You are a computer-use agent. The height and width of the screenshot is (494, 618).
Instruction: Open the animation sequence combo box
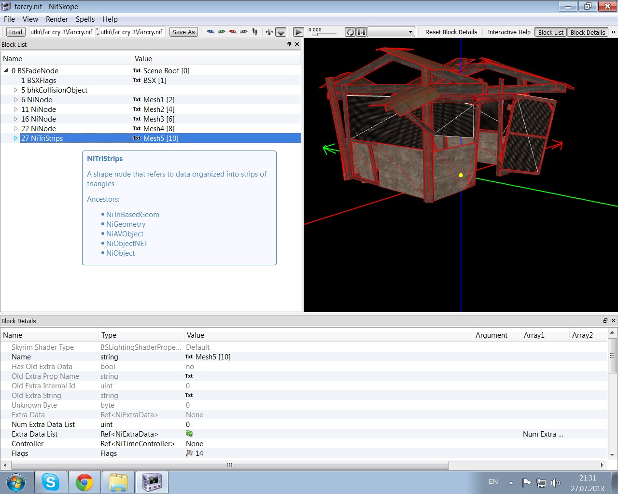click(x=391, y=32)
